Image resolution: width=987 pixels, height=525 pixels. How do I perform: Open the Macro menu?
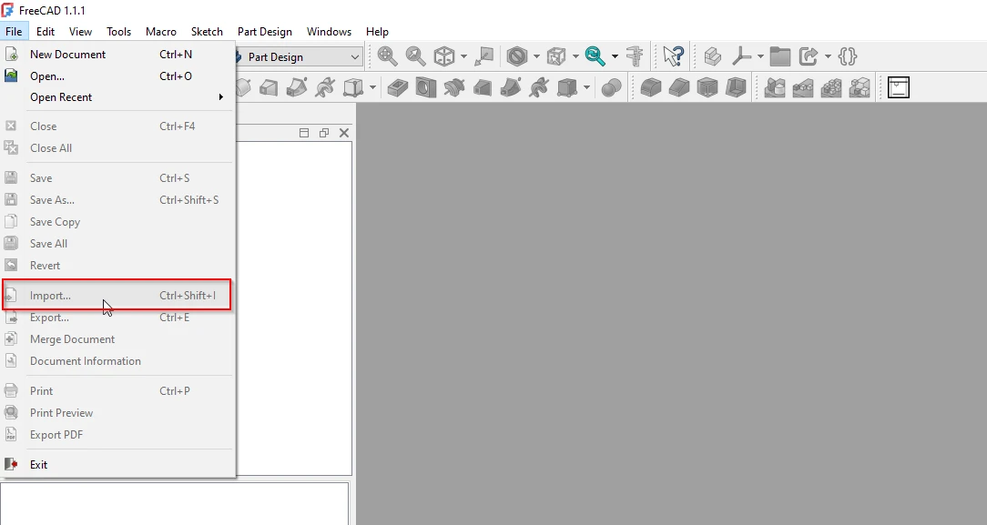(x=161, y=32)
